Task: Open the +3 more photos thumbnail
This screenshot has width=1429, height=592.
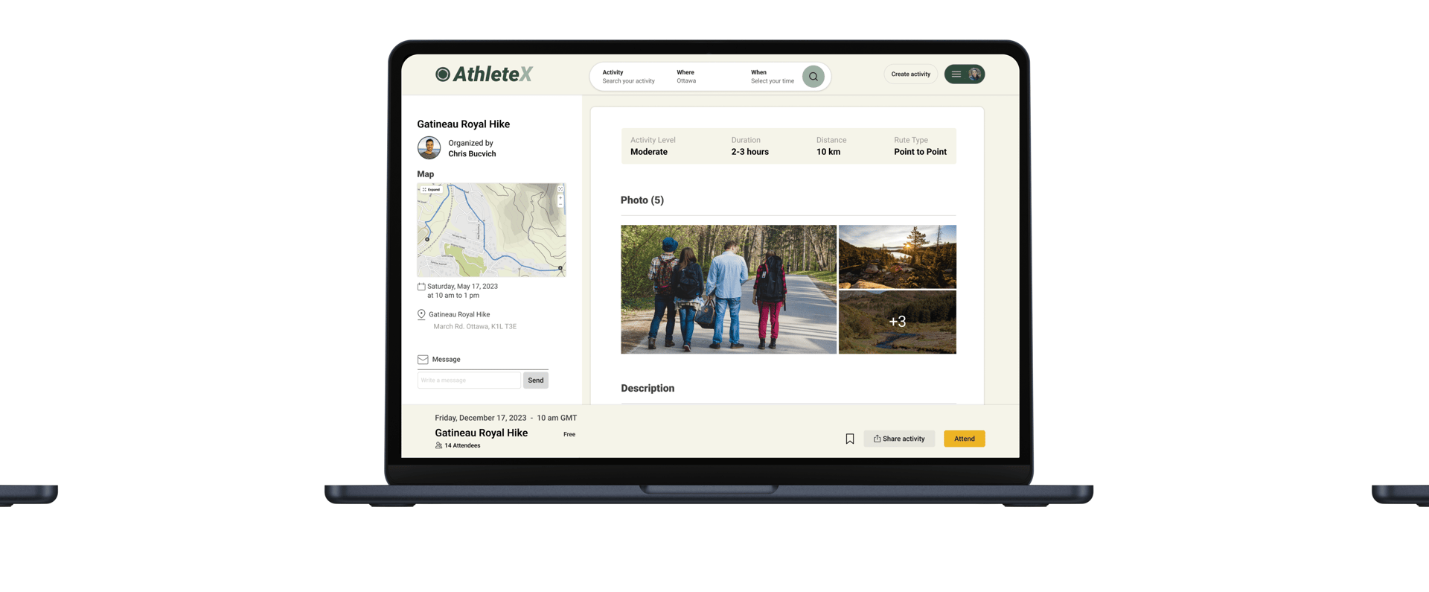Action: pyautogui.click(x=898, y=322)
